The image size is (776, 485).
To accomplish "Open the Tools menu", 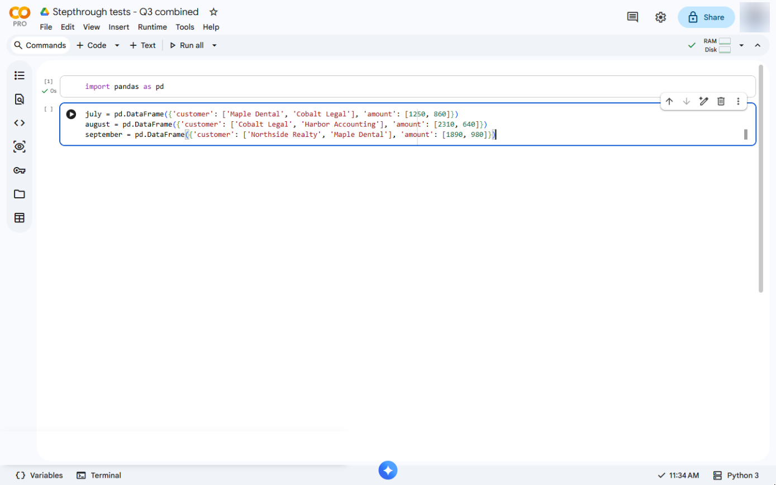I will (185, 27).
